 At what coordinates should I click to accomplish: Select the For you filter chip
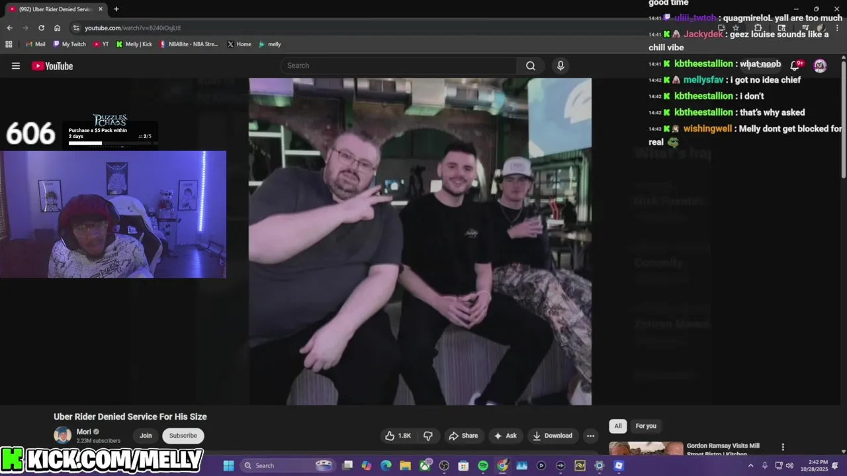pyautogui.click(x=646, y=426)
